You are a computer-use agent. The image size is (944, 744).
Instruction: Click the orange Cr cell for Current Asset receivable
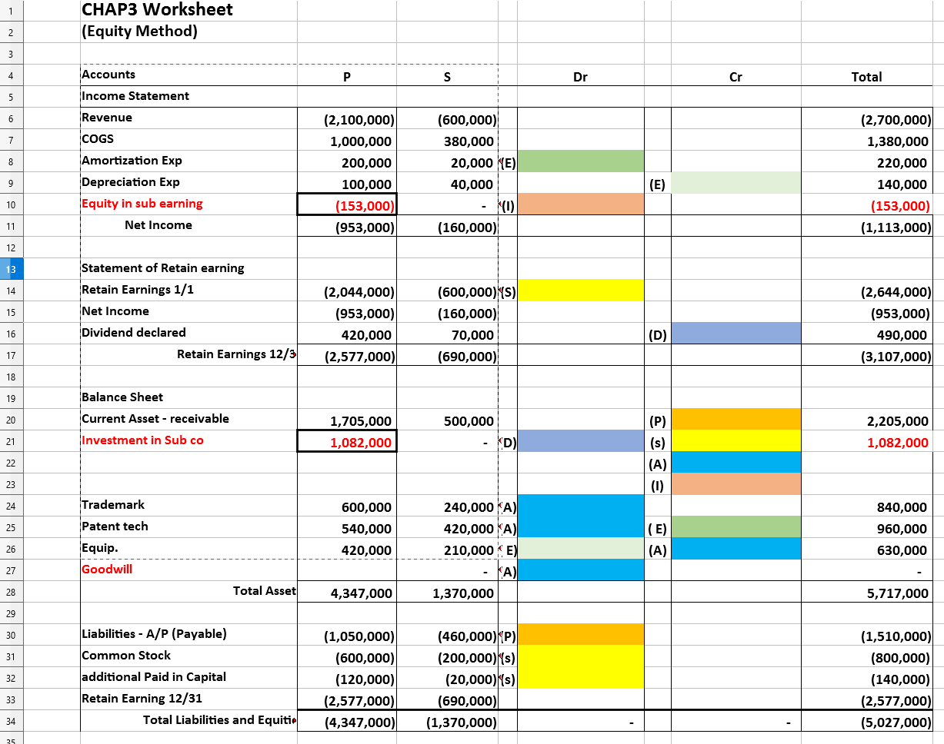coord(736,420)
